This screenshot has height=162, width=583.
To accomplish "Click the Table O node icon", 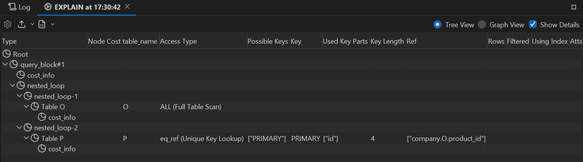I will [x=35, y=107].
